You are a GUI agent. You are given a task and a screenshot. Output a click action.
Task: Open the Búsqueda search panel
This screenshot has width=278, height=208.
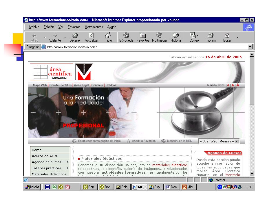(126, 38)
